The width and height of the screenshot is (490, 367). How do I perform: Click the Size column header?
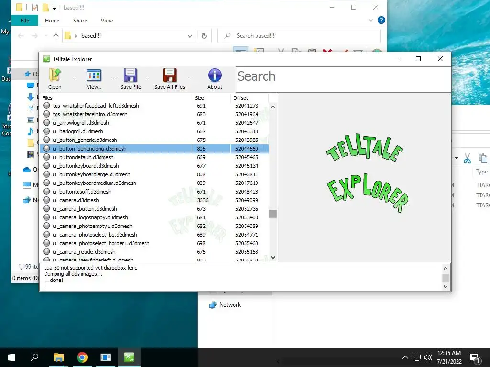pos(211,97)
